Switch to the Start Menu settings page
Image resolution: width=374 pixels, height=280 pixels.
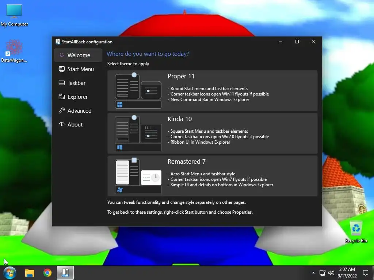coord(78,69)
